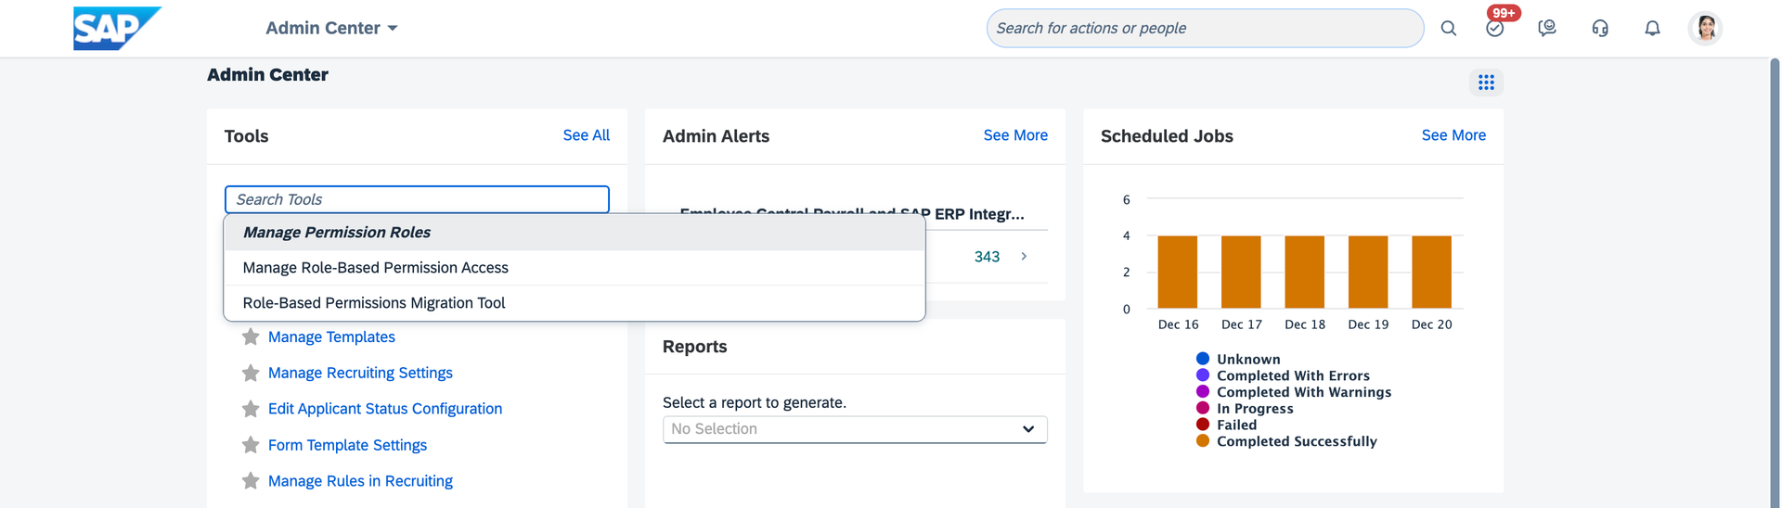The image size is (1782, 508).
Task: Select Manage Role-Based Permission Access suggestion
Action: pyautogui.click(x=575, y=268)
